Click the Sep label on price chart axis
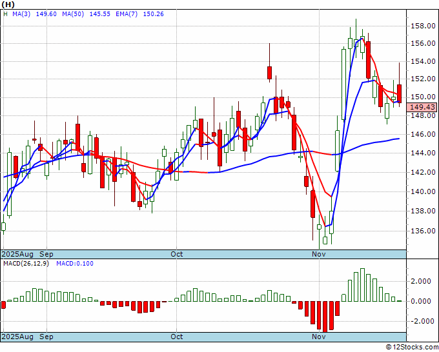The height and width of the screenshot is (352, 439). click(46, 254)
